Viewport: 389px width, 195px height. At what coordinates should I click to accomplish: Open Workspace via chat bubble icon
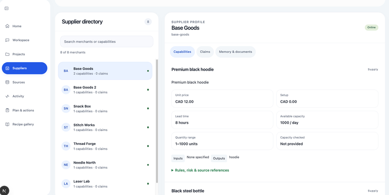pos(7,40)
